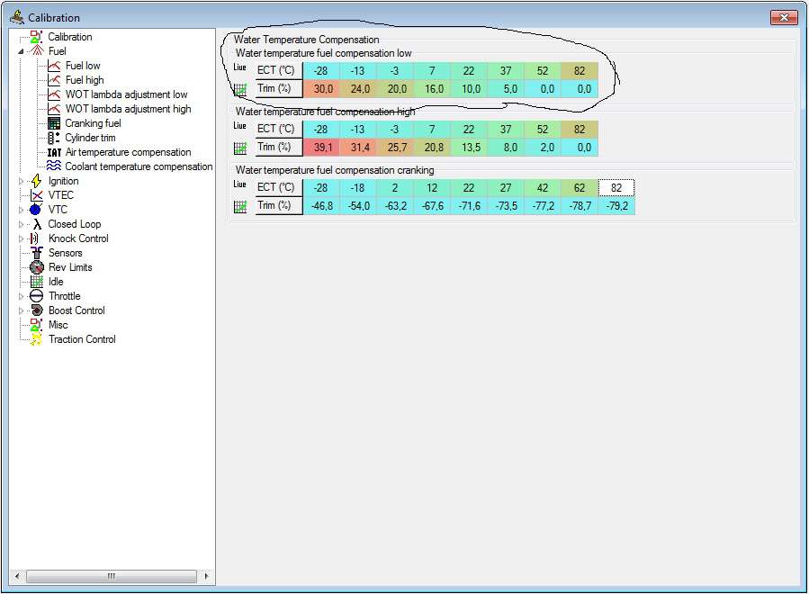Click the Sensors icon
This screenshot has width=809, height=594.
click(x=36, y=253)
